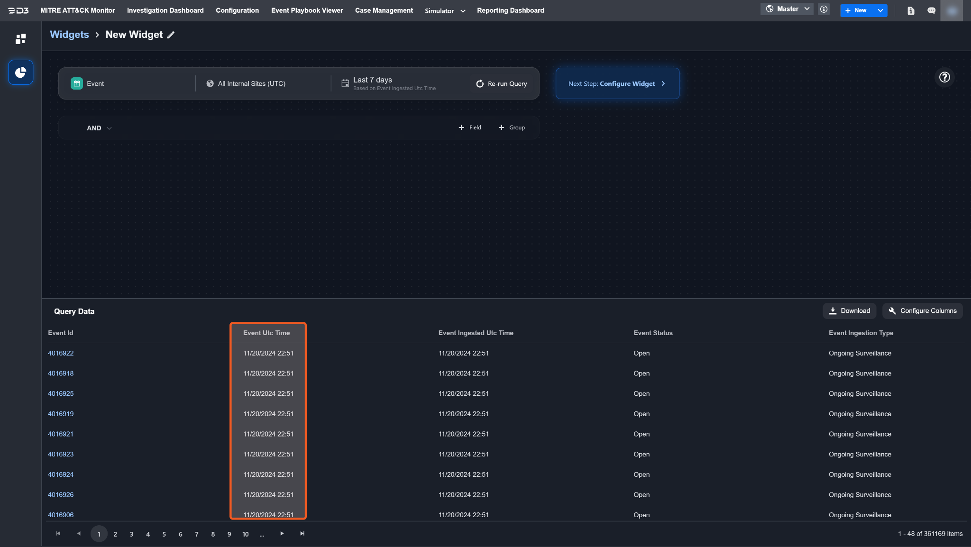
Task: Open the New button dropdown arrow
Action: coord(880,10)
